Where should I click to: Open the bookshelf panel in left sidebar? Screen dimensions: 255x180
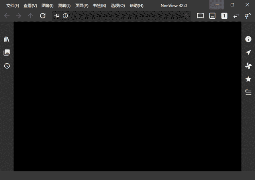pos(6,39)
